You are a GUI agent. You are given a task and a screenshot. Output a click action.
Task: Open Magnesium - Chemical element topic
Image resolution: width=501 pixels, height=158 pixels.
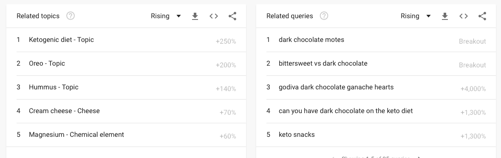pyautogui.click(x=126, y=135)
